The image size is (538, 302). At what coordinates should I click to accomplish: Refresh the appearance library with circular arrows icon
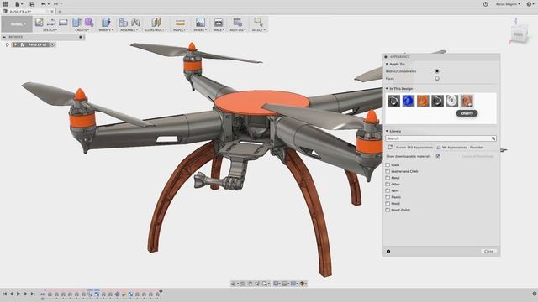pos(390,148)
